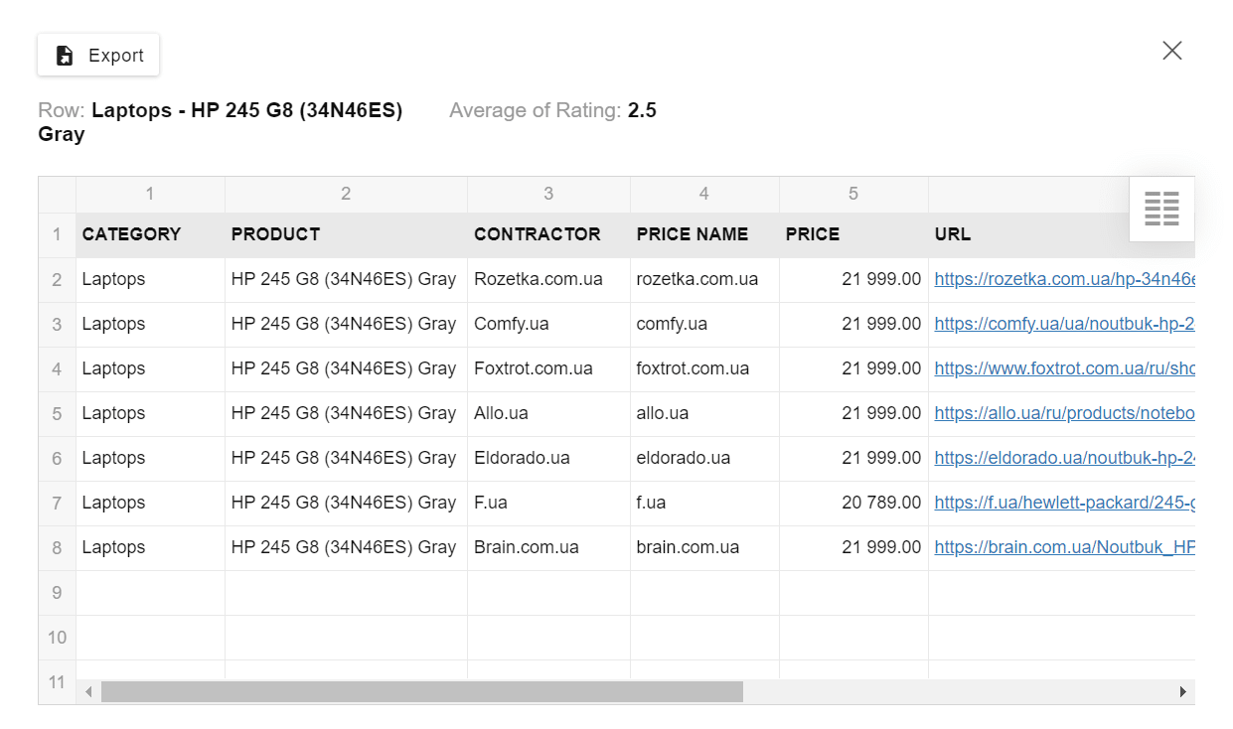The height and width of the screenshot is (729, 1233).
Task: Open the rozetka.com.ua product URL
Action: coord(1063,279)
